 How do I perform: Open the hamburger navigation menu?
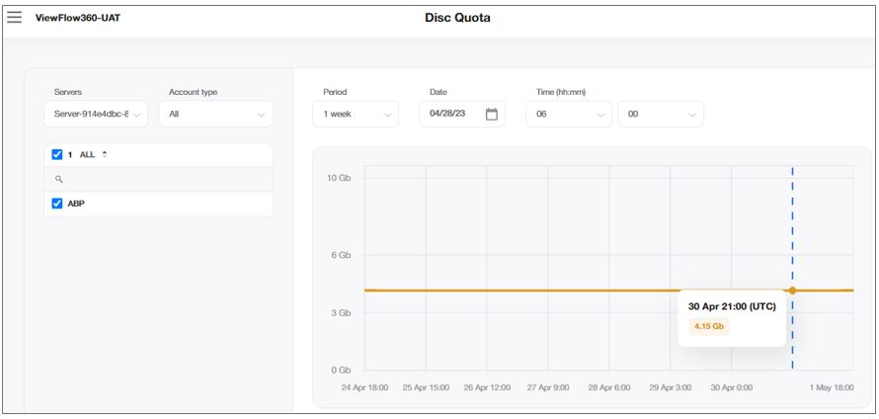(x=15, y=18)
